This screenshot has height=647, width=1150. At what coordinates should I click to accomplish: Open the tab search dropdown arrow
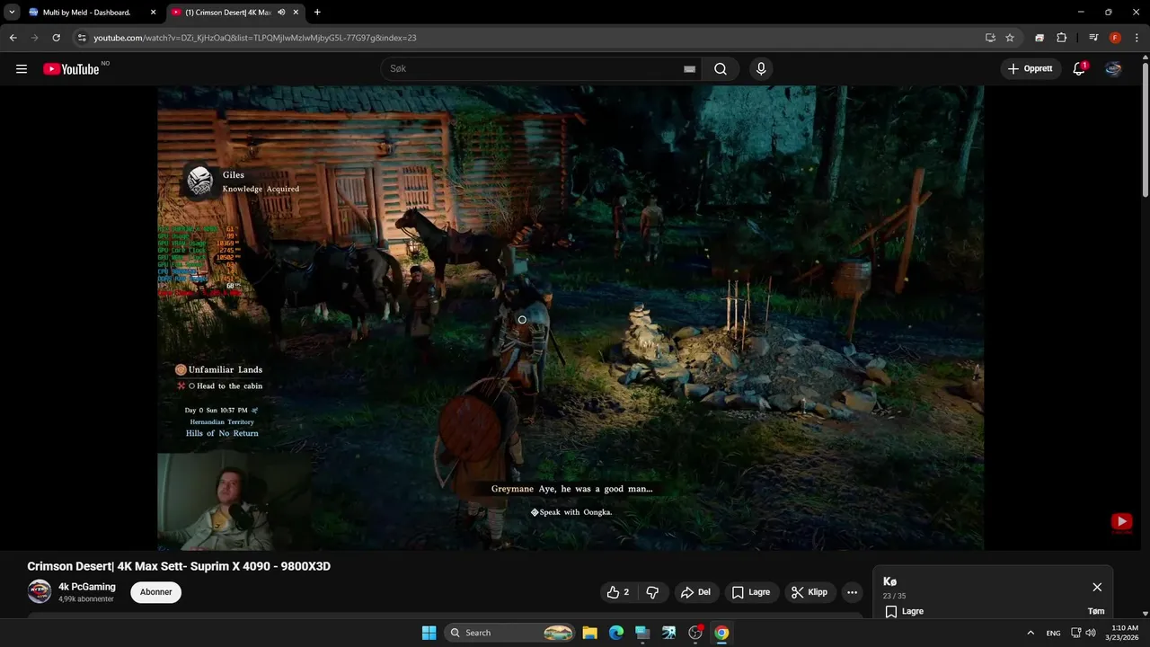click(x=12, y=13)
